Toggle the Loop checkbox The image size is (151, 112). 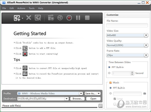[115, 99]
